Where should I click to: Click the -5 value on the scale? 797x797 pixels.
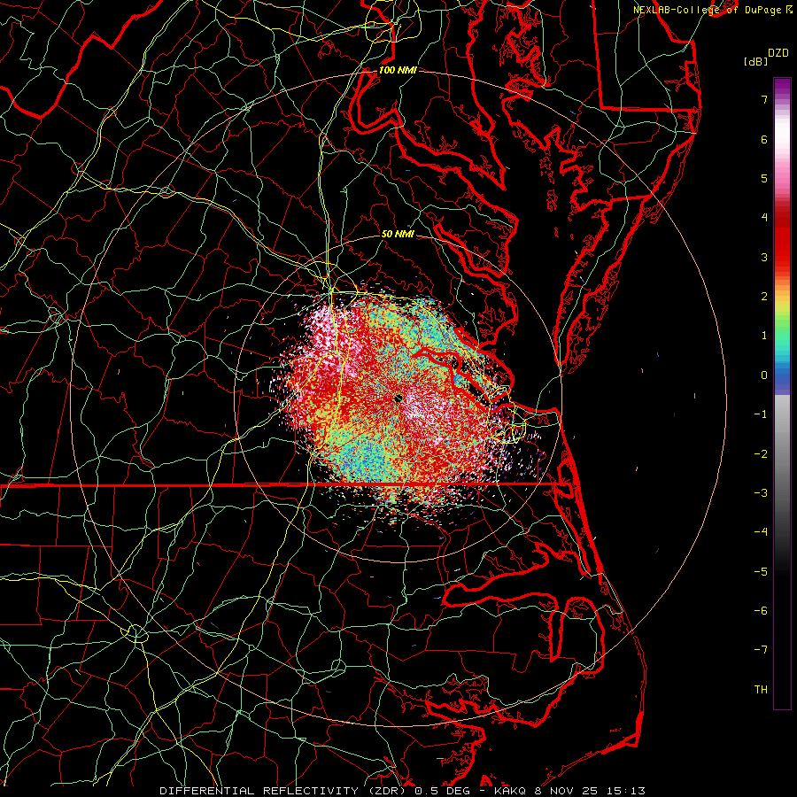click(761, 572)
